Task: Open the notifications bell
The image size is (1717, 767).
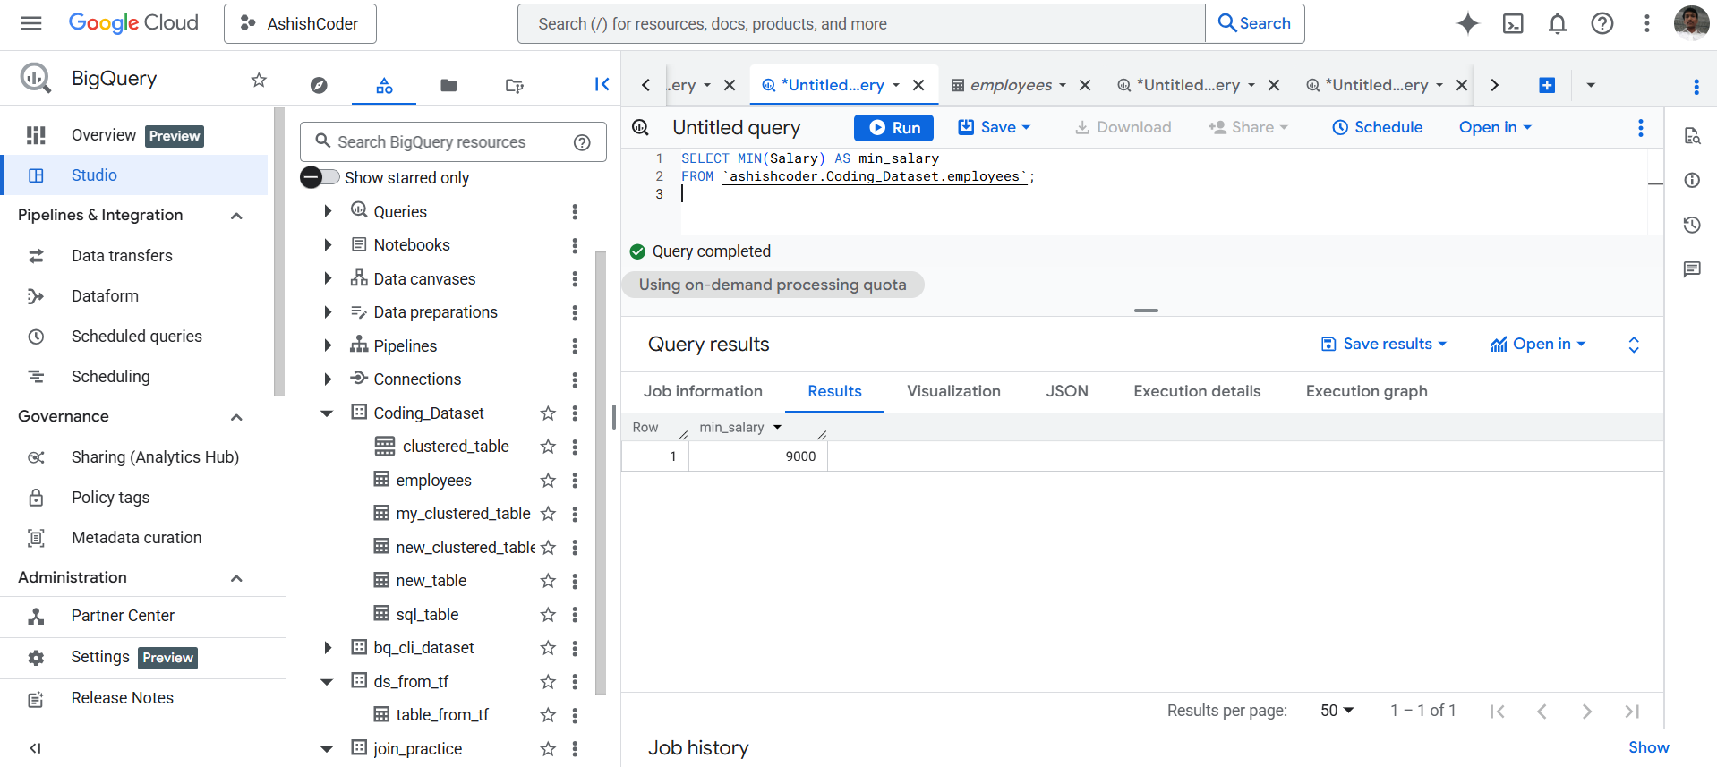Action: 1558,23
